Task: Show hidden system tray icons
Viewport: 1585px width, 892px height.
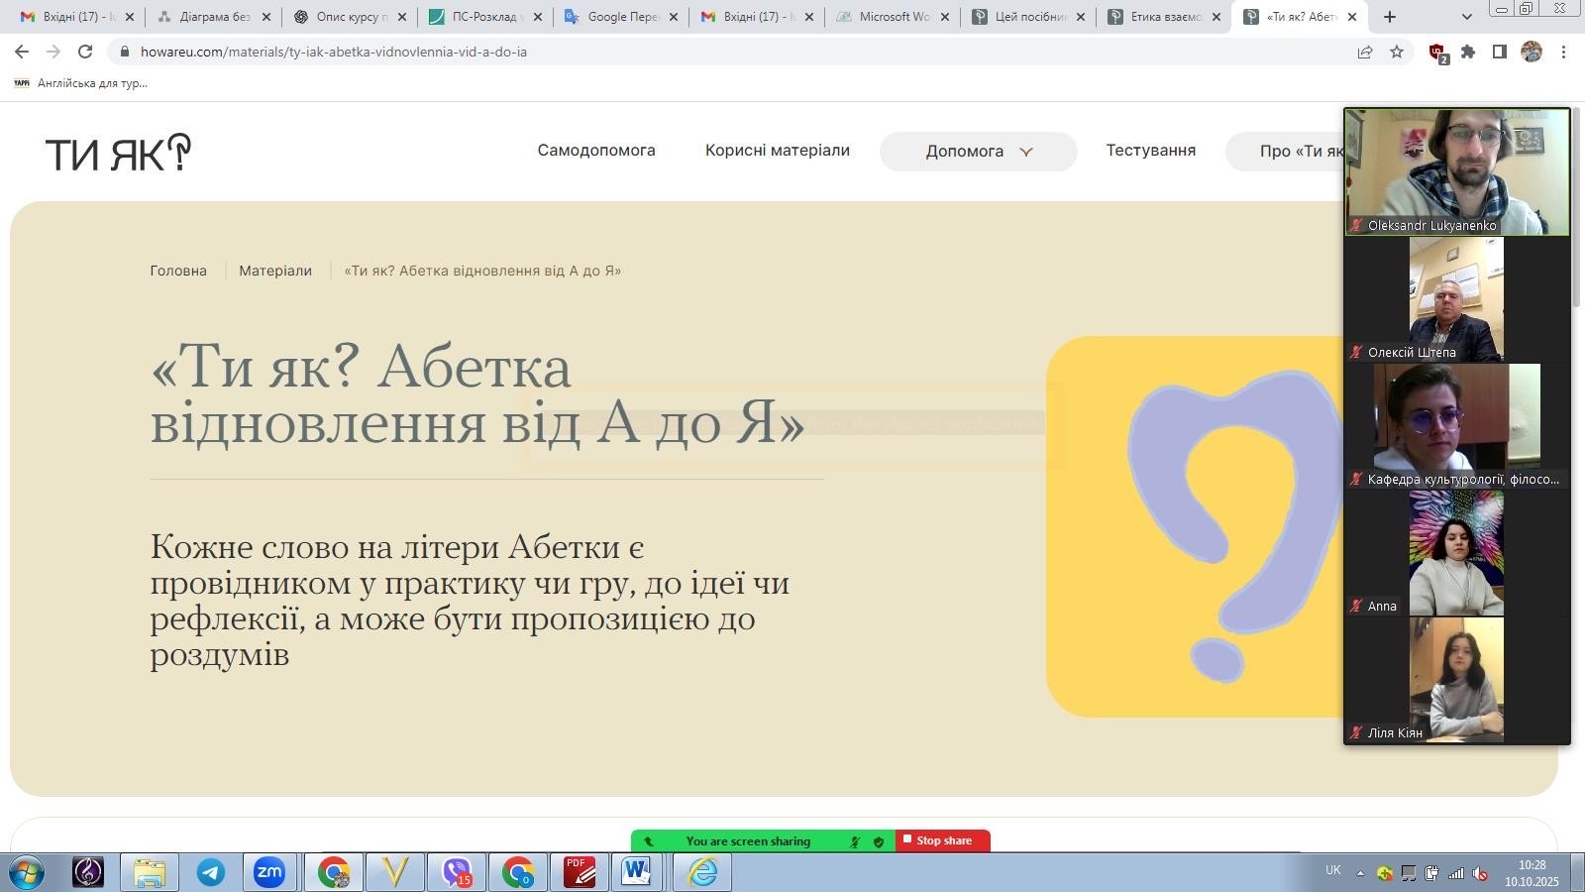Action: tap(1360, 873)
